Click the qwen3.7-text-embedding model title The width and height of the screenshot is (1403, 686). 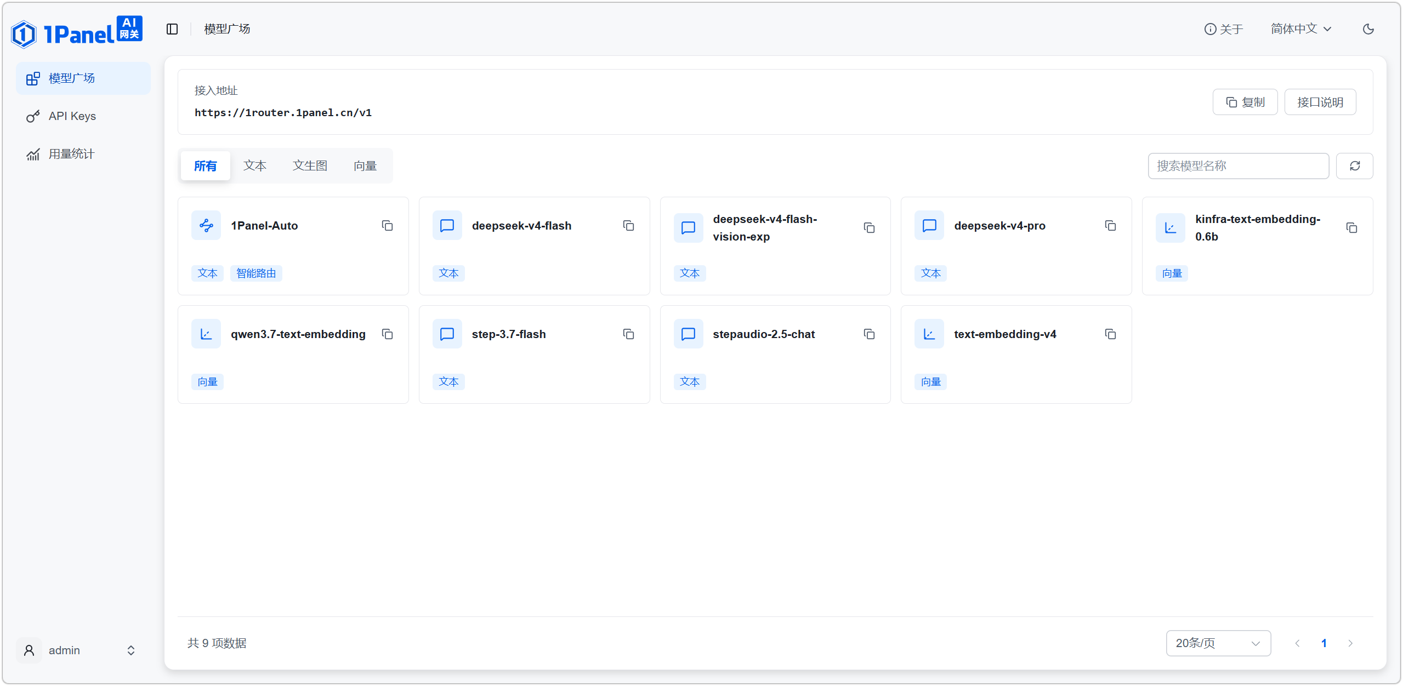[298, 334]
